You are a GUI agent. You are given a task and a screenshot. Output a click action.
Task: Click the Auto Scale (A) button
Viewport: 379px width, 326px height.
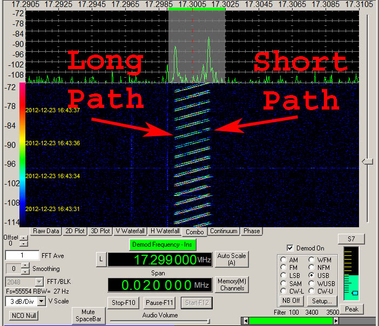tap(232, 259)
